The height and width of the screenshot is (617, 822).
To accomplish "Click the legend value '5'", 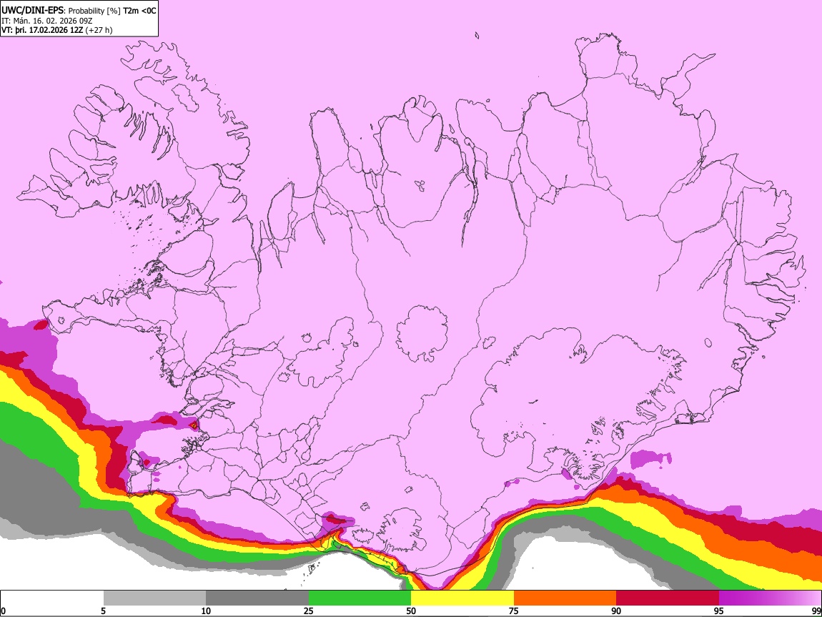I will point(103,611).
